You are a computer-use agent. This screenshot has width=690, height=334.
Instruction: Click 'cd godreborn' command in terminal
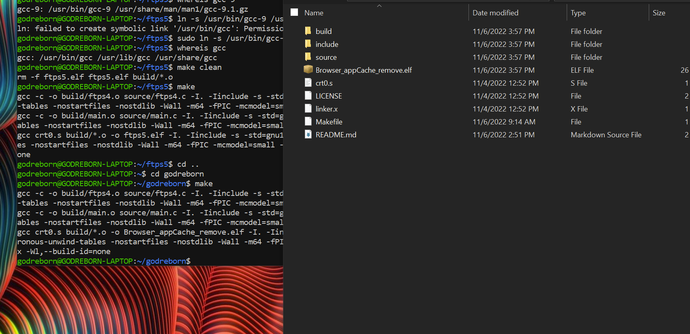[177, 174]
